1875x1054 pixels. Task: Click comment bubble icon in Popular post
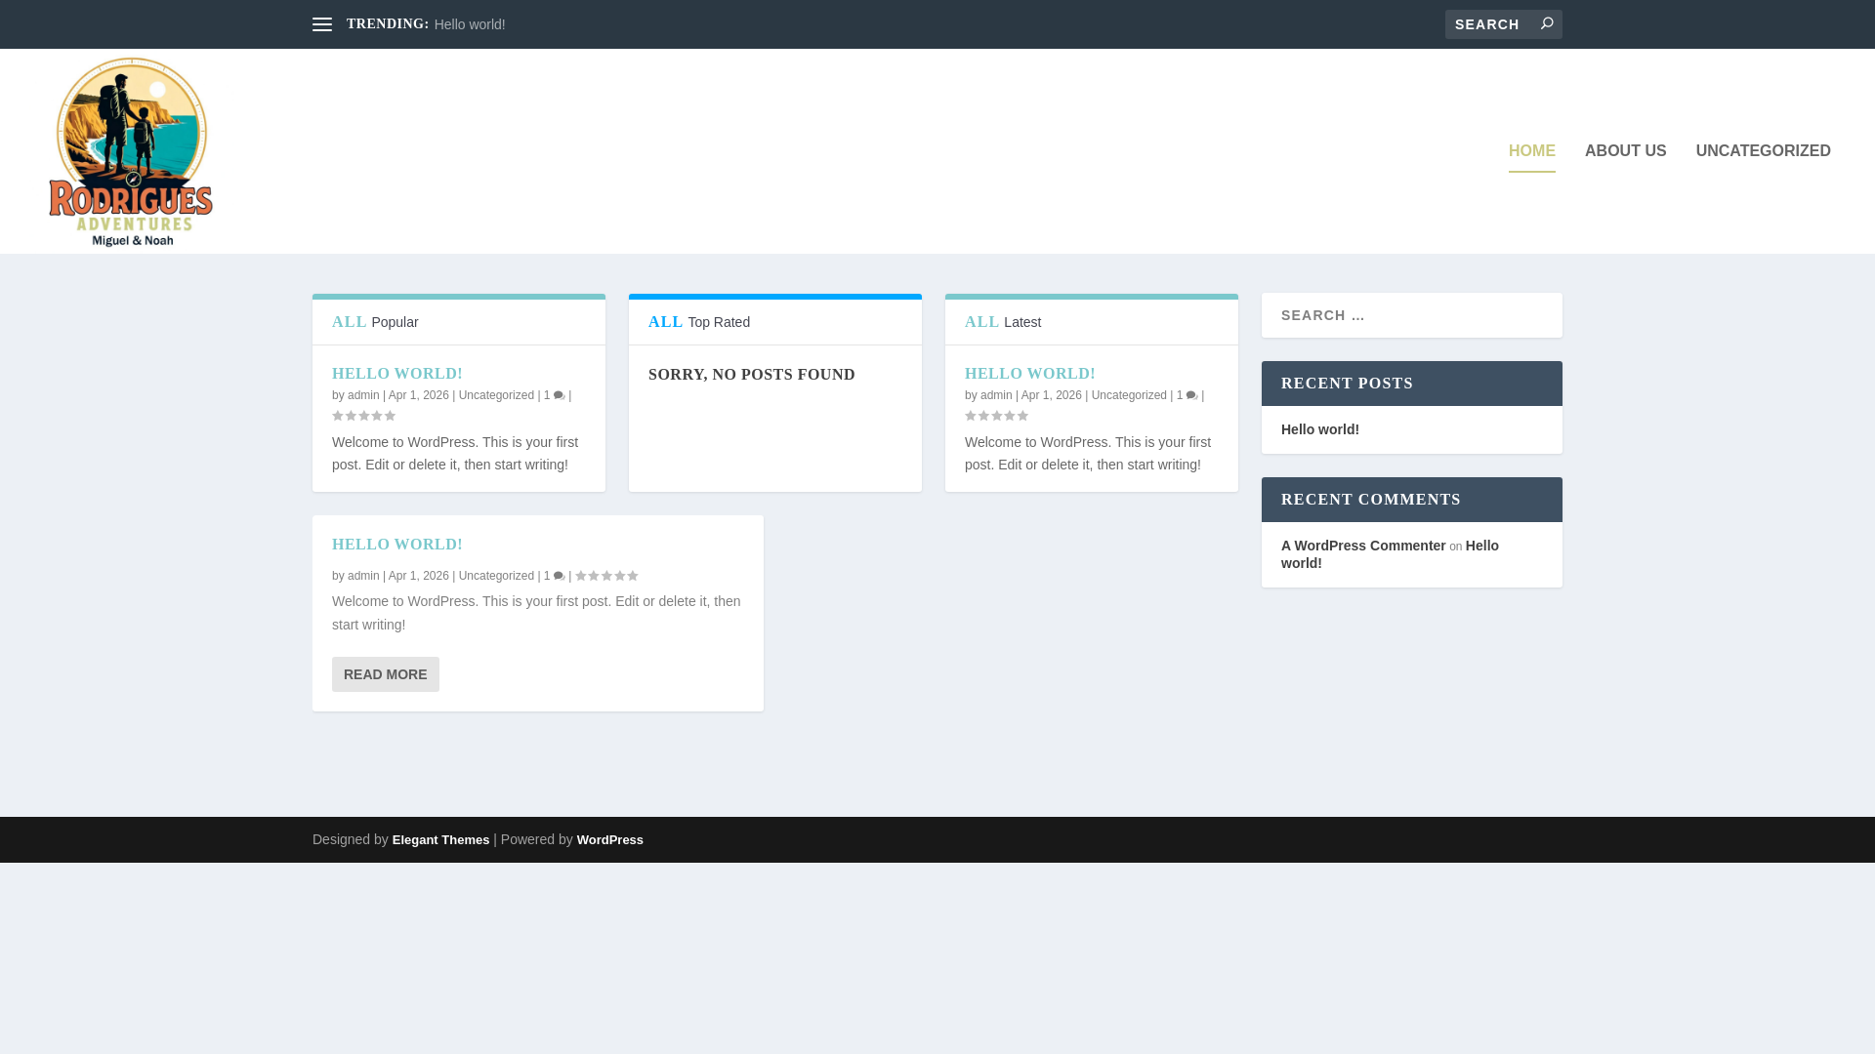tap(559, 395)
